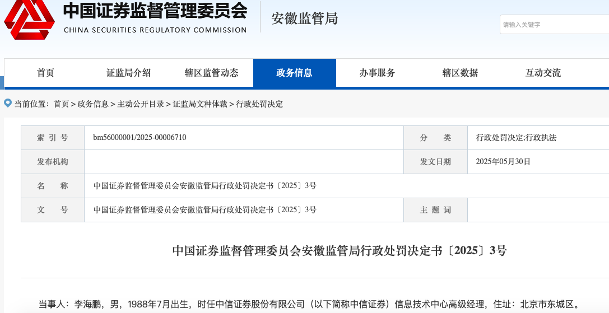Click the 中国证券监督管理委员会 site title
This screenshot has width=609, height=313.
pyautogui.click(x=155, y=11)
